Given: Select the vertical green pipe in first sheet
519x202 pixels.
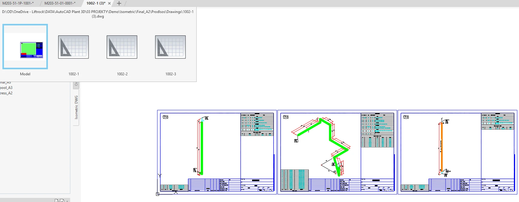Looking at the screenshot, I should (201, 148).
